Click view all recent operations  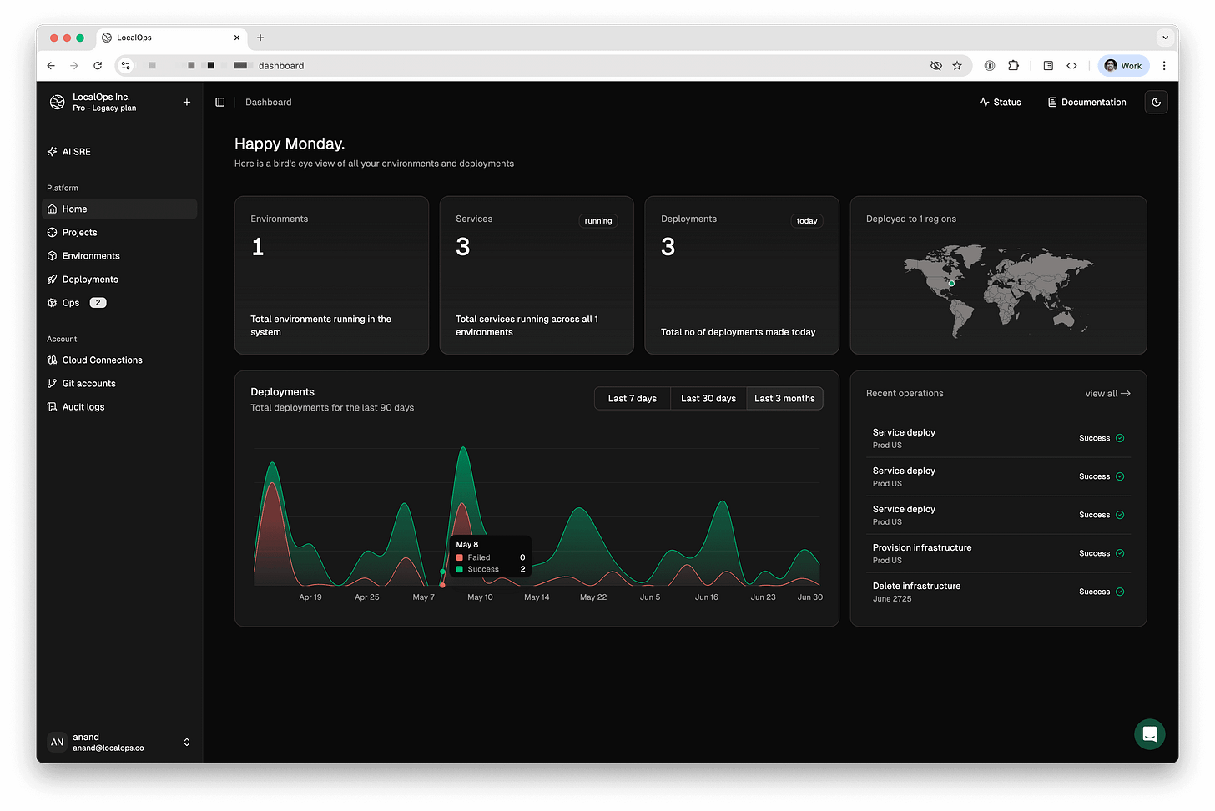pos(1107,394)
